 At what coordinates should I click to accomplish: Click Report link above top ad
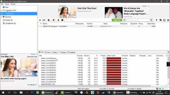tap(144, 6)
